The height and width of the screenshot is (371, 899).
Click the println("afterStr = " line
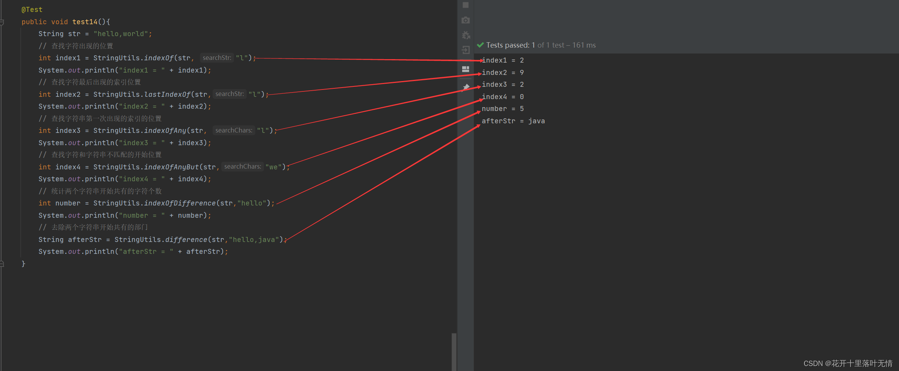pos(133,252)
